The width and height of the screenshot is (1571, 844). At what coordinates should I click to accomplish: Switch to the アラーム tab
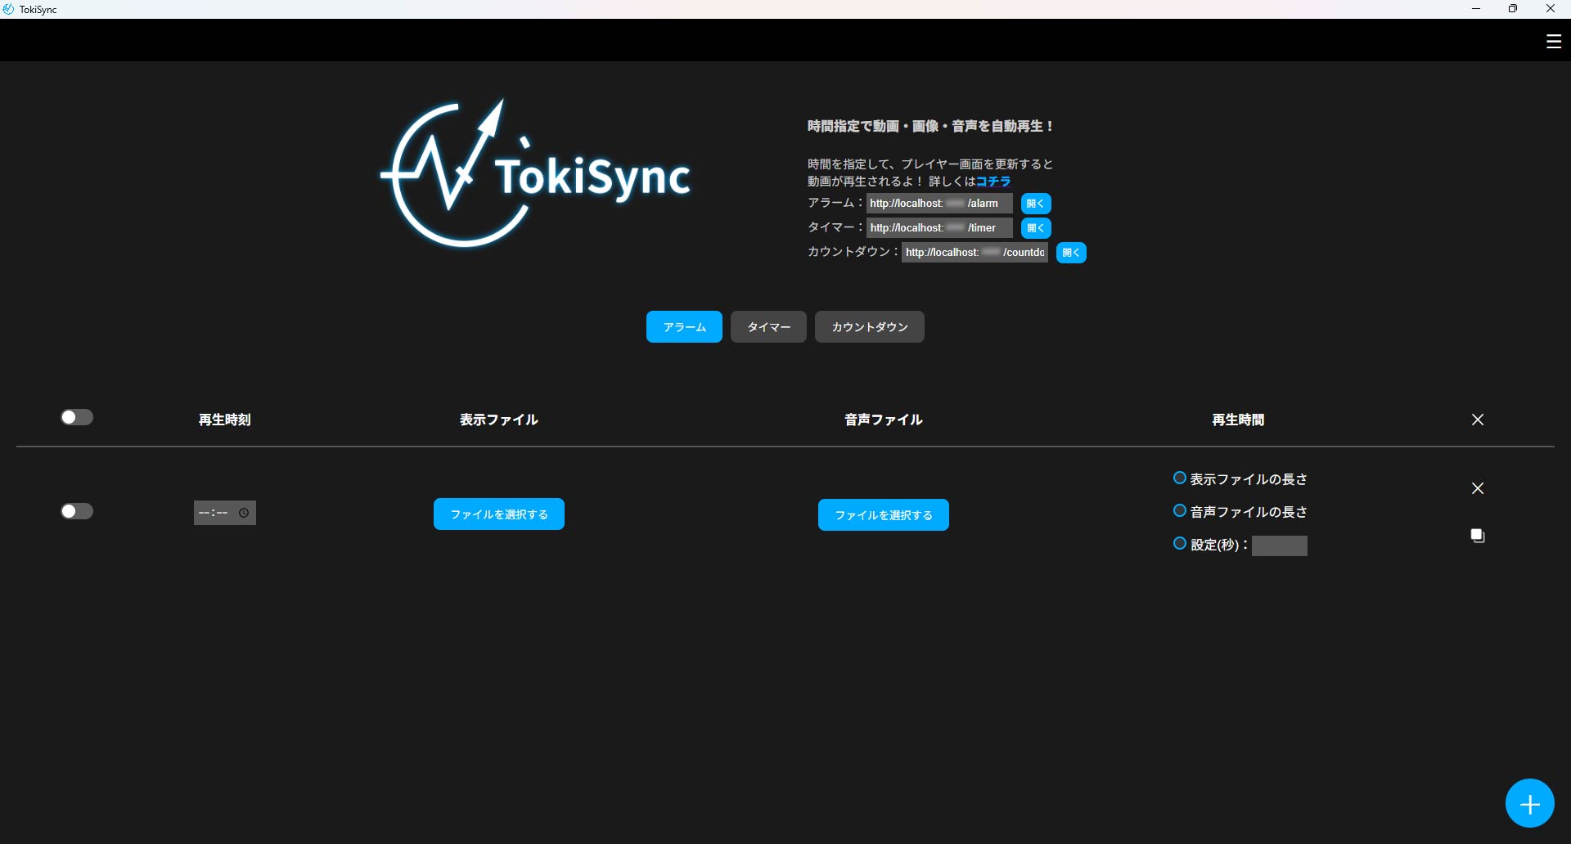684,327
